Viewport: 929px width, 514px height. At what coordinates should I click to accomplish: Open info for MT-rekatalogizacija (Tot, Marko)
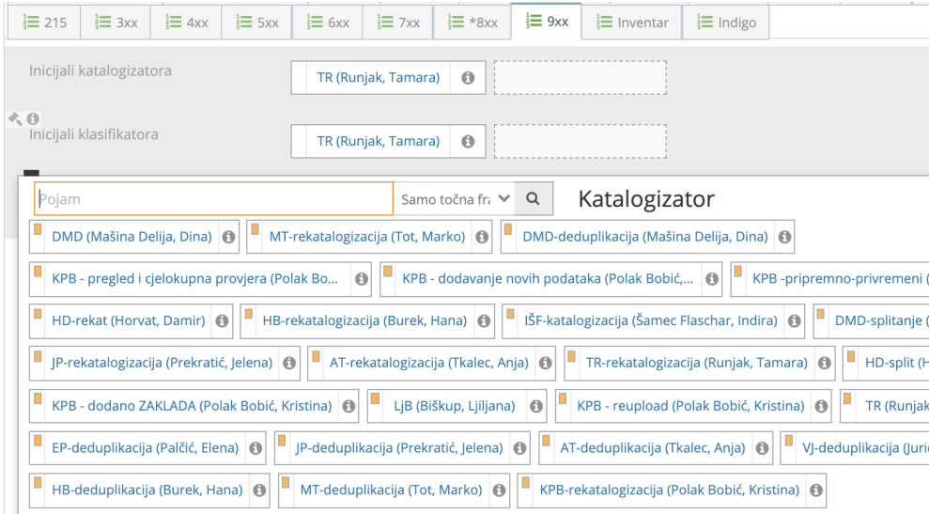482,237
